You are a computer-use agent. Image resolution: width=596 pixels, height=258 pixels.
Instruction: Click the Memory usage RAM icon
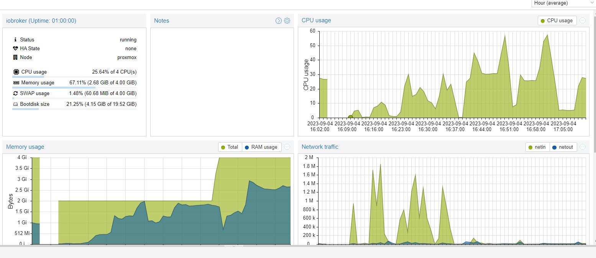[x=16, y=82]
